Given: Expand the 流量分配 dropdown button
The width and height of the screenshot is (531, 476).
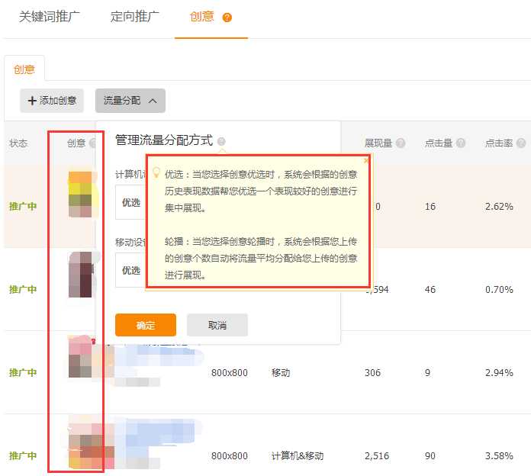Looking at the screenshot, I should point(130,101).
